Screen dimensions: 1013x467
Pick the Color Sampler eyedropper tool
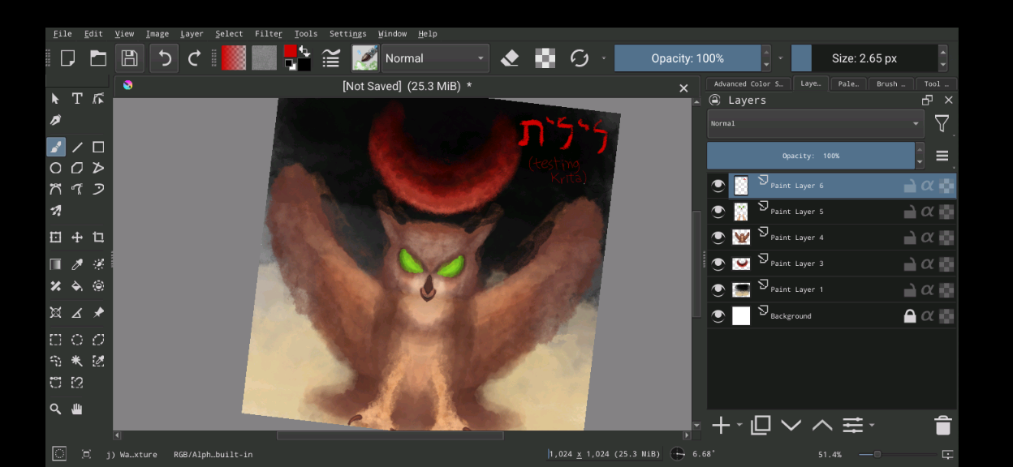tap(77, 264)
